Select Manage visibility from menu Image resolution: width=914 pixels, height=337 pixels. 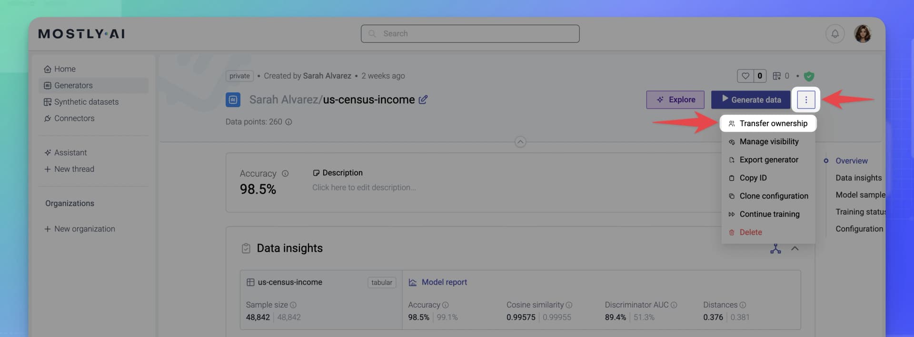click(x=768, y=142)
